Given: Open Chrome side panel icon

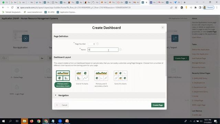Looking at the screenshot, I should tap(200, 8).
